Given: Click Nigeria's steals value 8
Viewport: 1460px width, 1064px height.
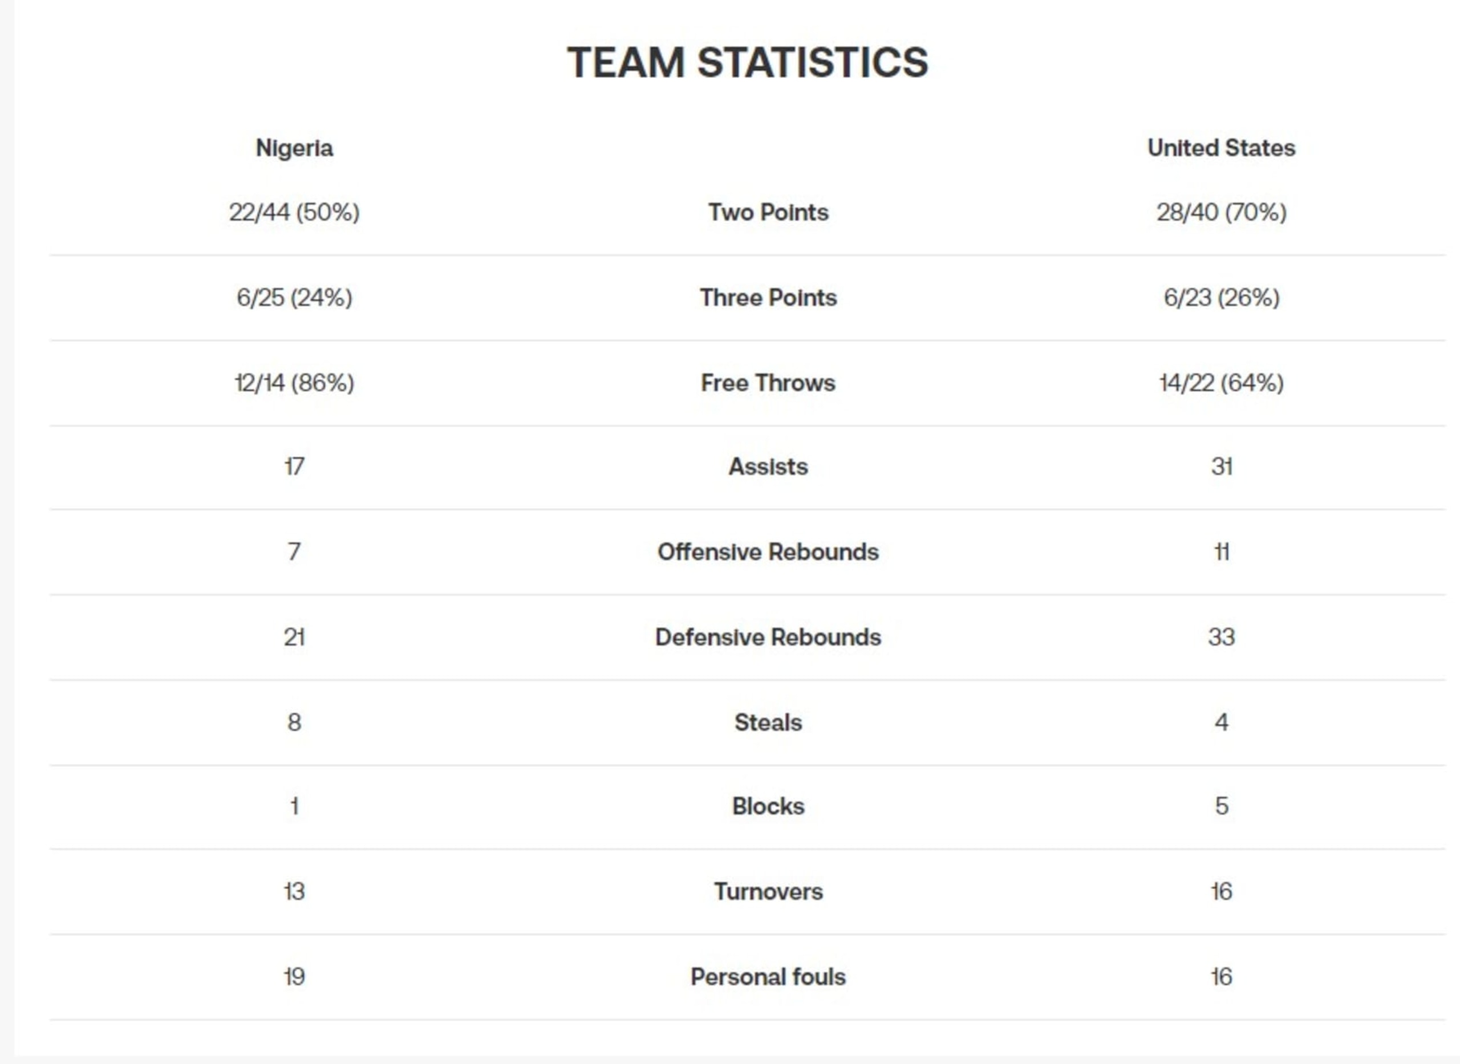Looking at the screenshot, I should (x=294, y=722).
